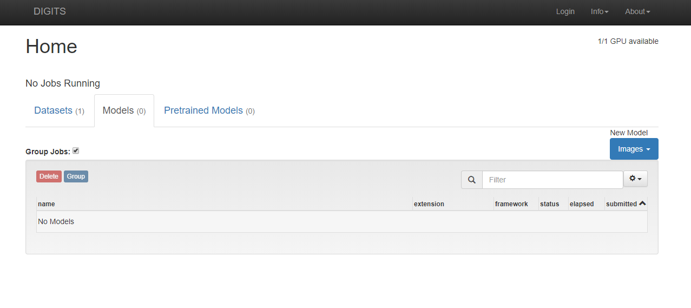Switch to the Datasets tab
This screenshot has height=308, width=691.
pos(59,110)
